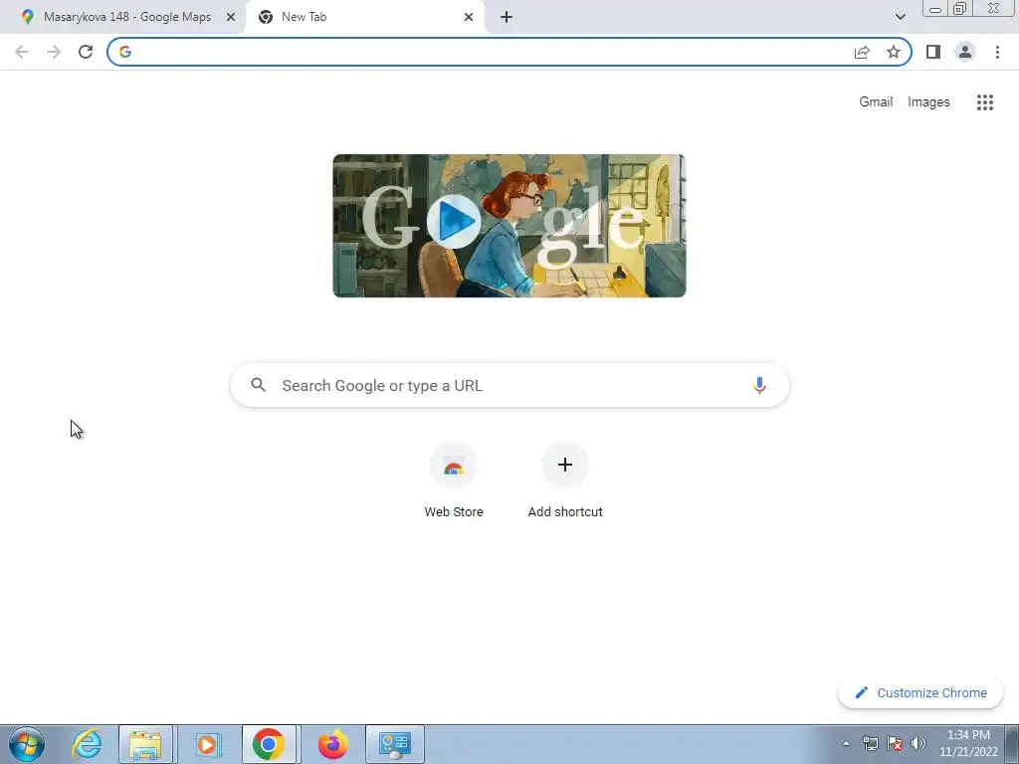
Task: Click the Show desktop strip on the taskbar
Action: [x=1012, y=744]
